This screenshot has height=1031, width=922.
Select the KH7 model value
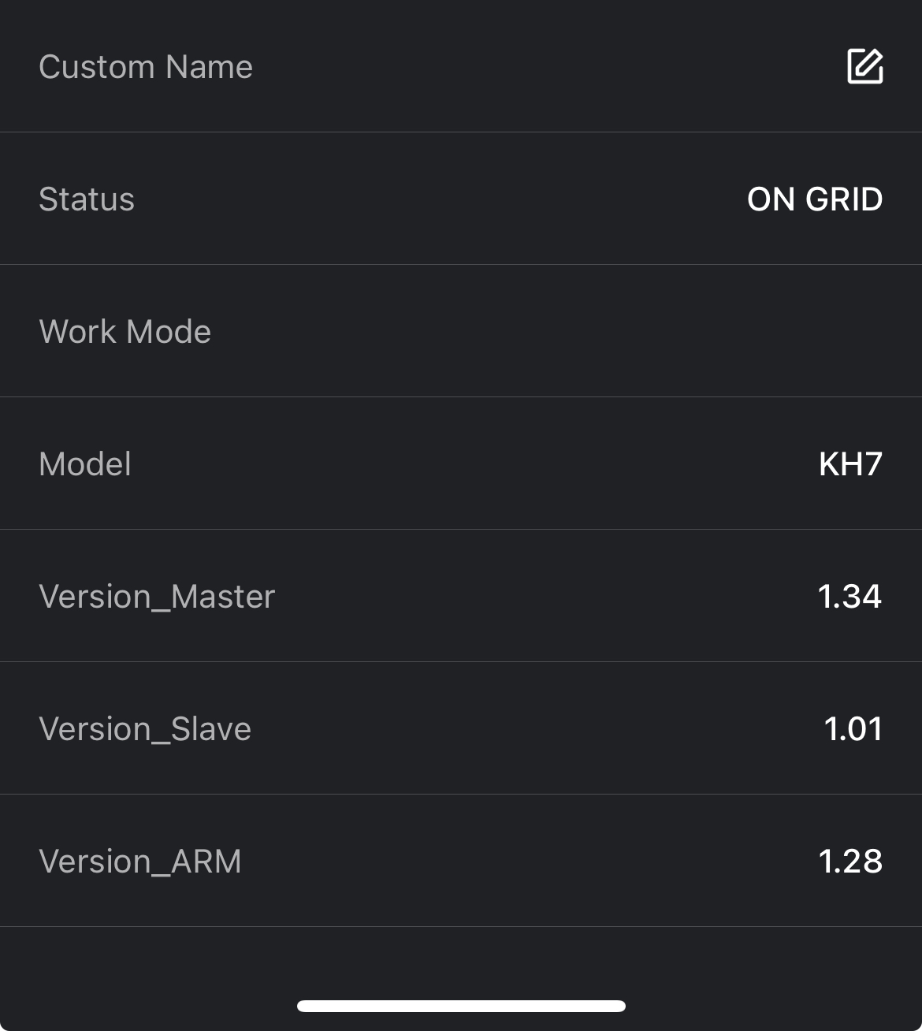pyautogui.click(x=850, y=464)
